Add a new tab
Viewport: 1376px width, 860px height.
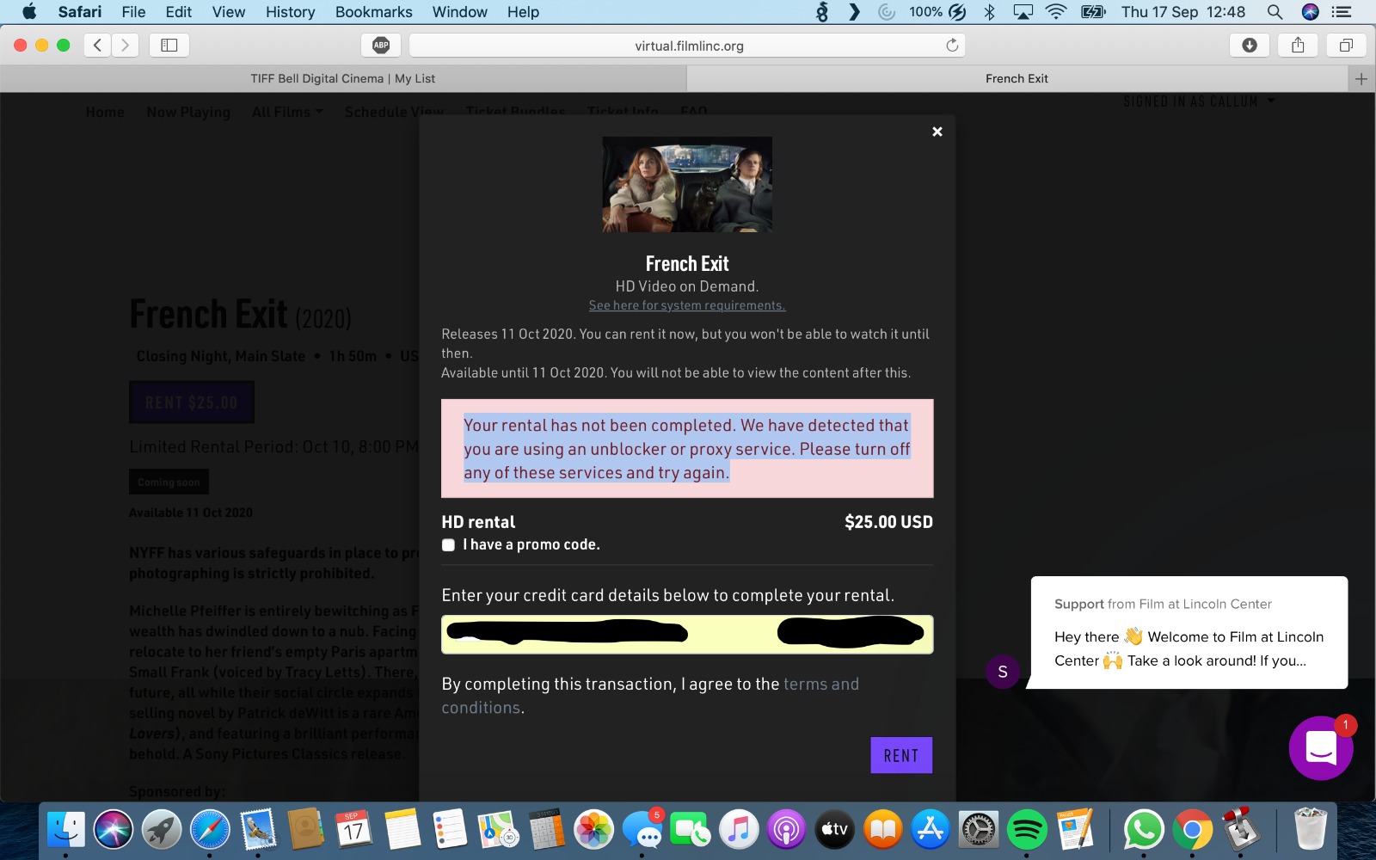[1361, 79]
